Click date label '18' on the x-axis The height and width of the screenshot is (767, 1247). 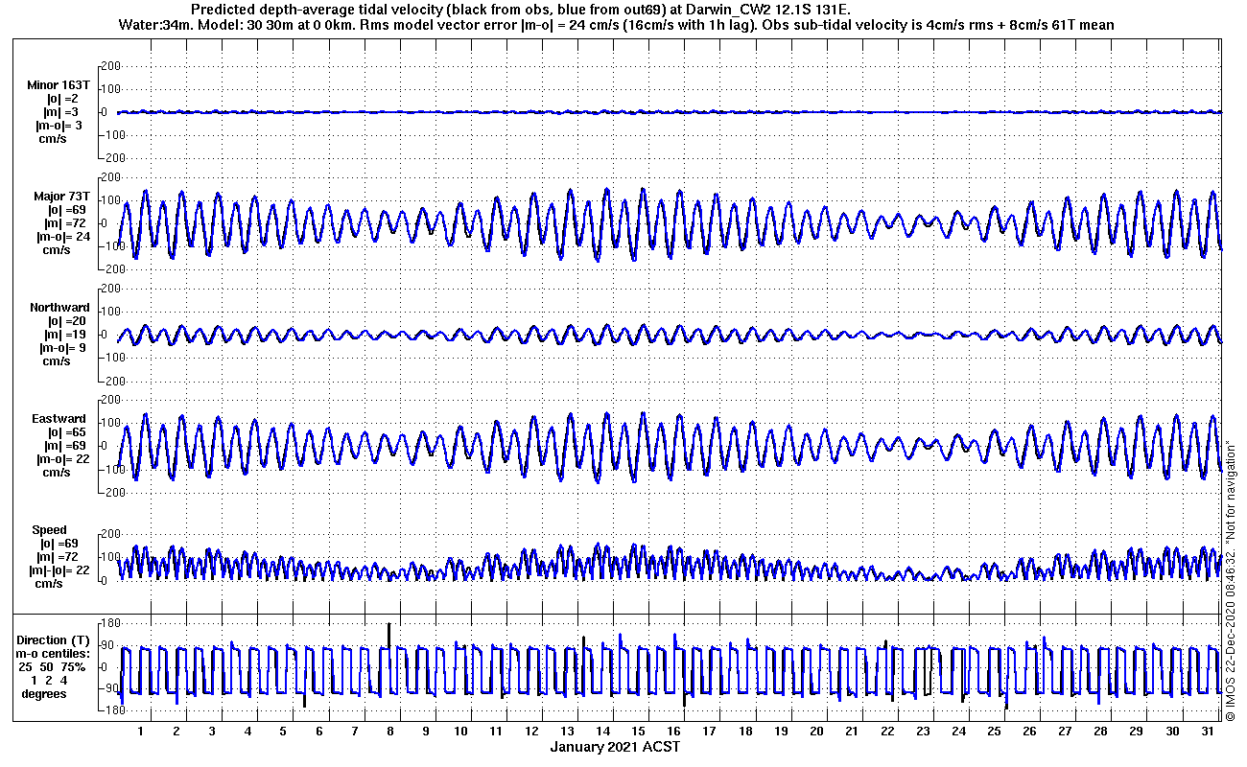click(x=744, y=732)
